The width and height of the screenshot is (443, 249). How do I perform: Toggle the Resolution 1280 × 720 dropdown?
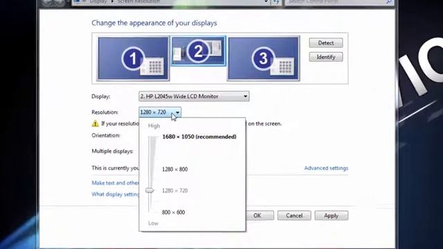pyautogui.click(x=160, y=112)
